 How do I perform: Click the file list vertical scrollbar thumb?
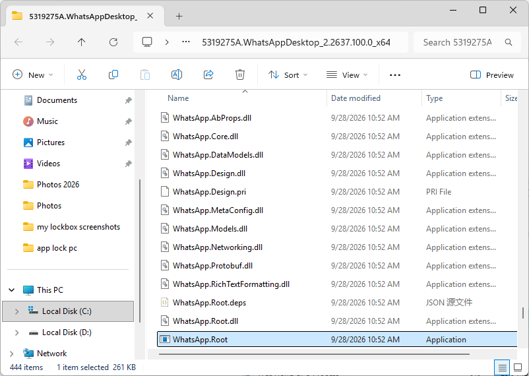click(x=523, y=313)
